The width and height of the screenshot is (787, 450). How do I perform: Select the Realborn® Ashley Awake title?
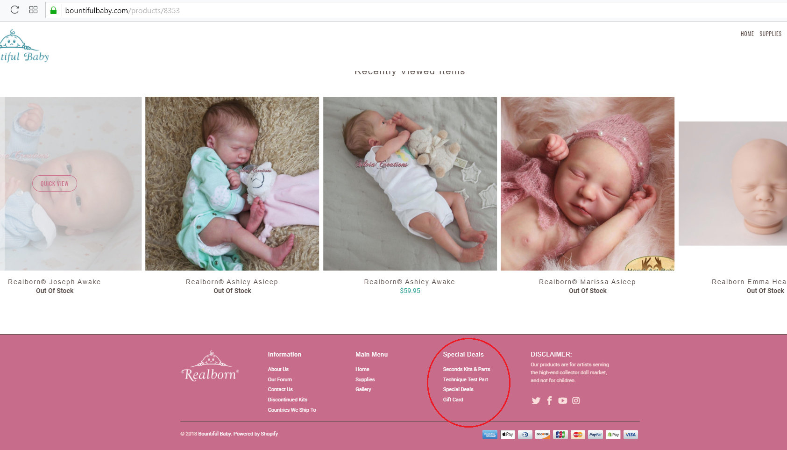click(x=410, y=282)
